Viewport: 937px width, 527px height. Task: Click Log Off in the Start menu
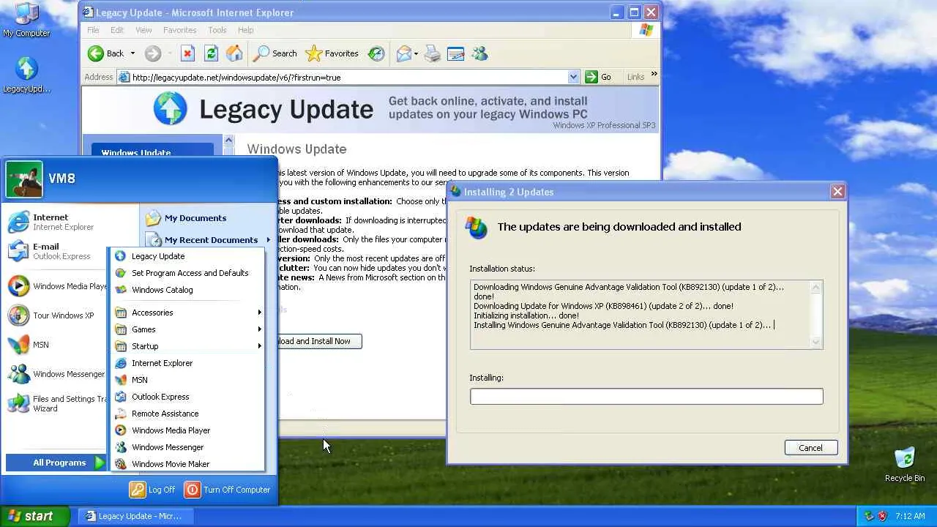[x=152, y=490]
